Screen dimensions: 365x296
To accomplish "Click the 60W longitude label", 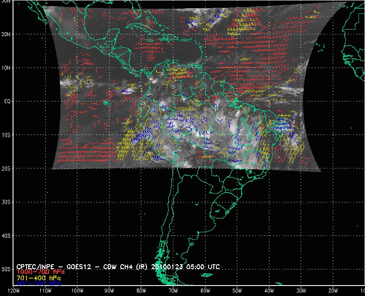I will 205,291.
